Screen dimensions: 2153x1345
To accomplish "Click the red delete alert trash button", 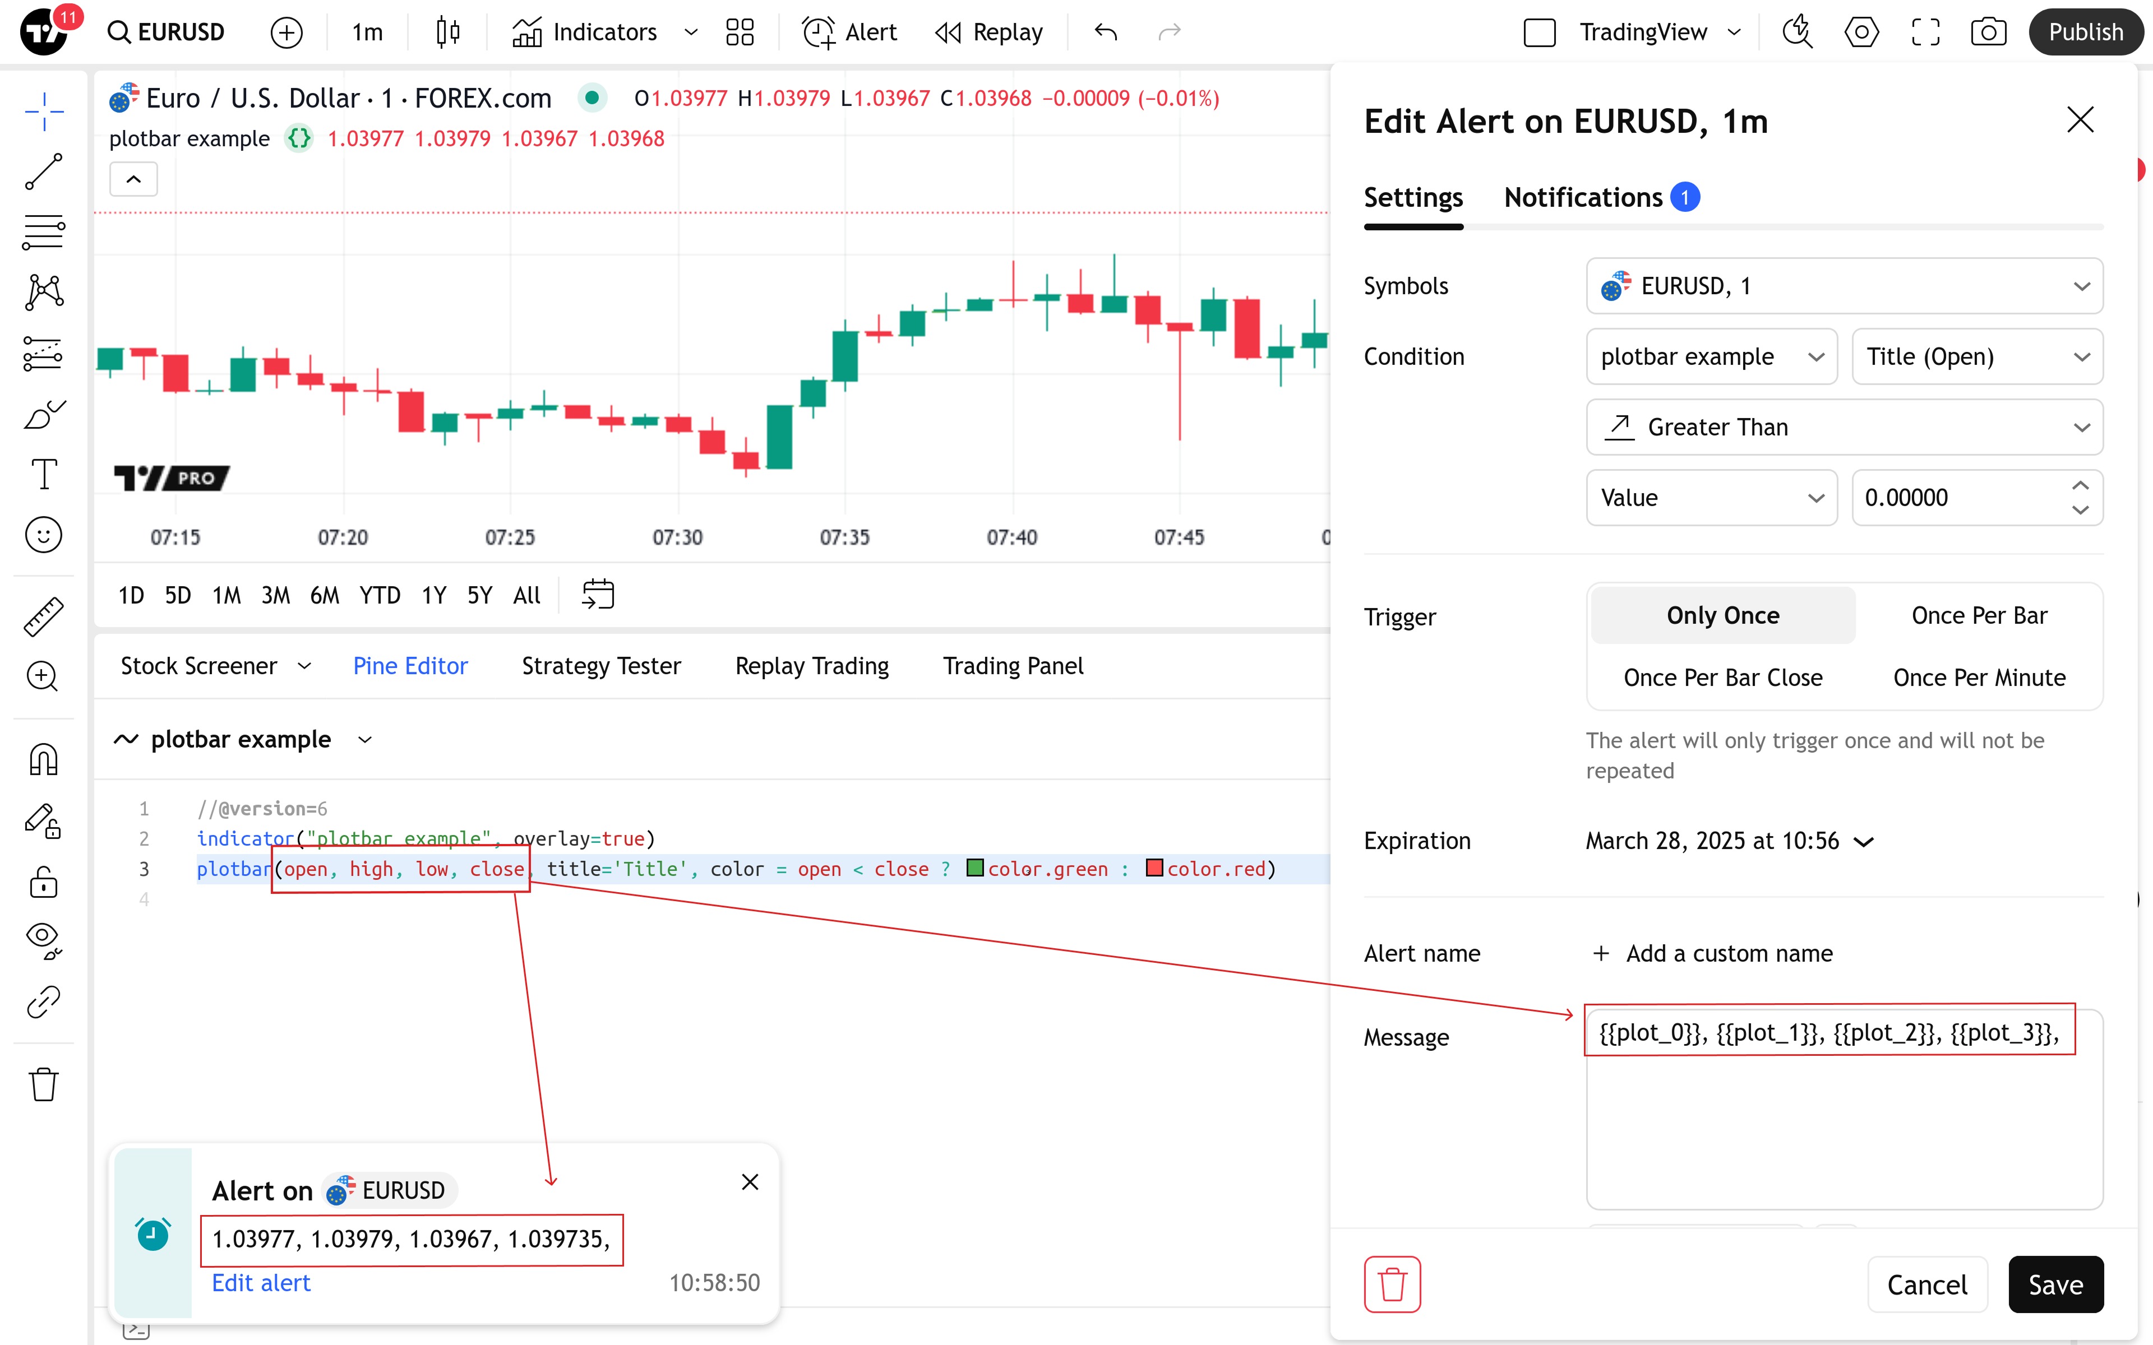I will point(1392,1283).
